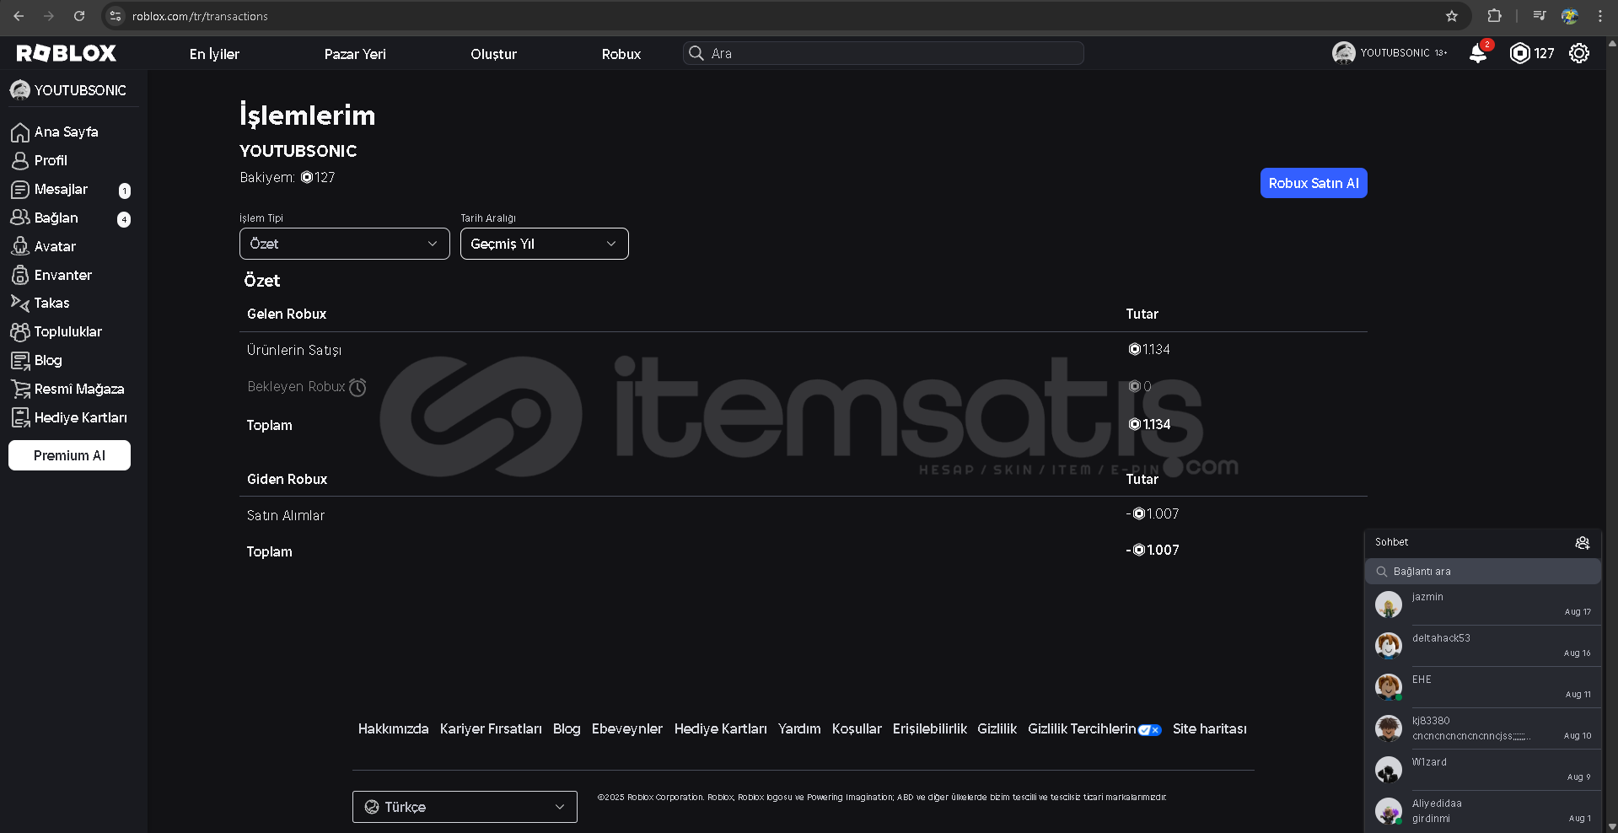
Task: Click the Takas trade icon
Action: click(20, 303)
